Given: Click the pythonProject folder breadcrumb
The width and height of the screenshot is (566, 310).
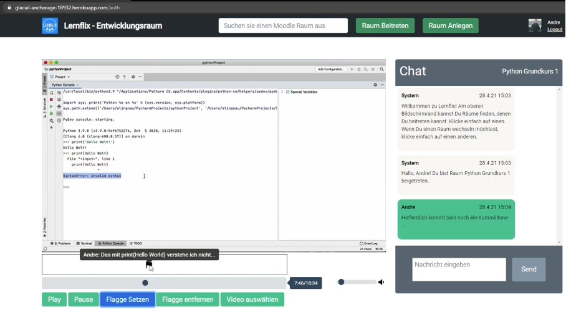Looking at the screenshot, I should coord(58,69).
